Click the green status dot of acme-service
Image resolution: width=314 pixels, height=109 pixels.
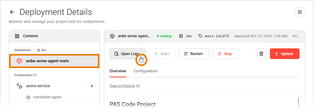point(92,86)
